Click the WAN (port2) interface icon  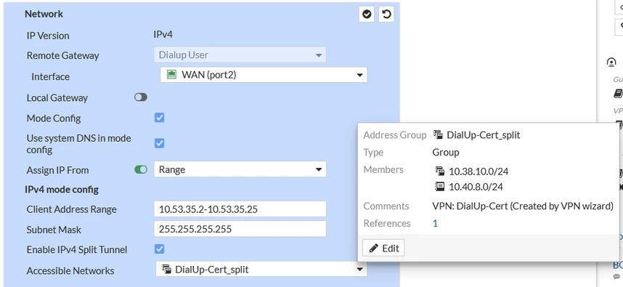tap(171, 75)
